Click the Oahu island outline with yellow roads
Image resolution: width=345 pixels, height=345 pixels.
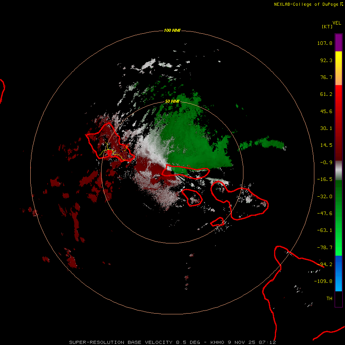pyautogui.click(x=109, y=143)
